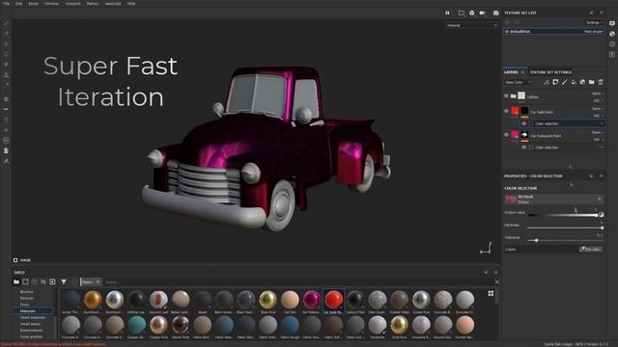
Task: Click the hidden-items eye icon in shelf toolbar
Action: (43, 282)
